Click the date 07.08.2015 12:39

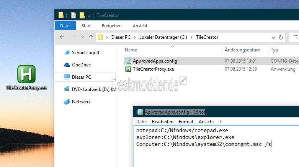[x=241, y=69]
